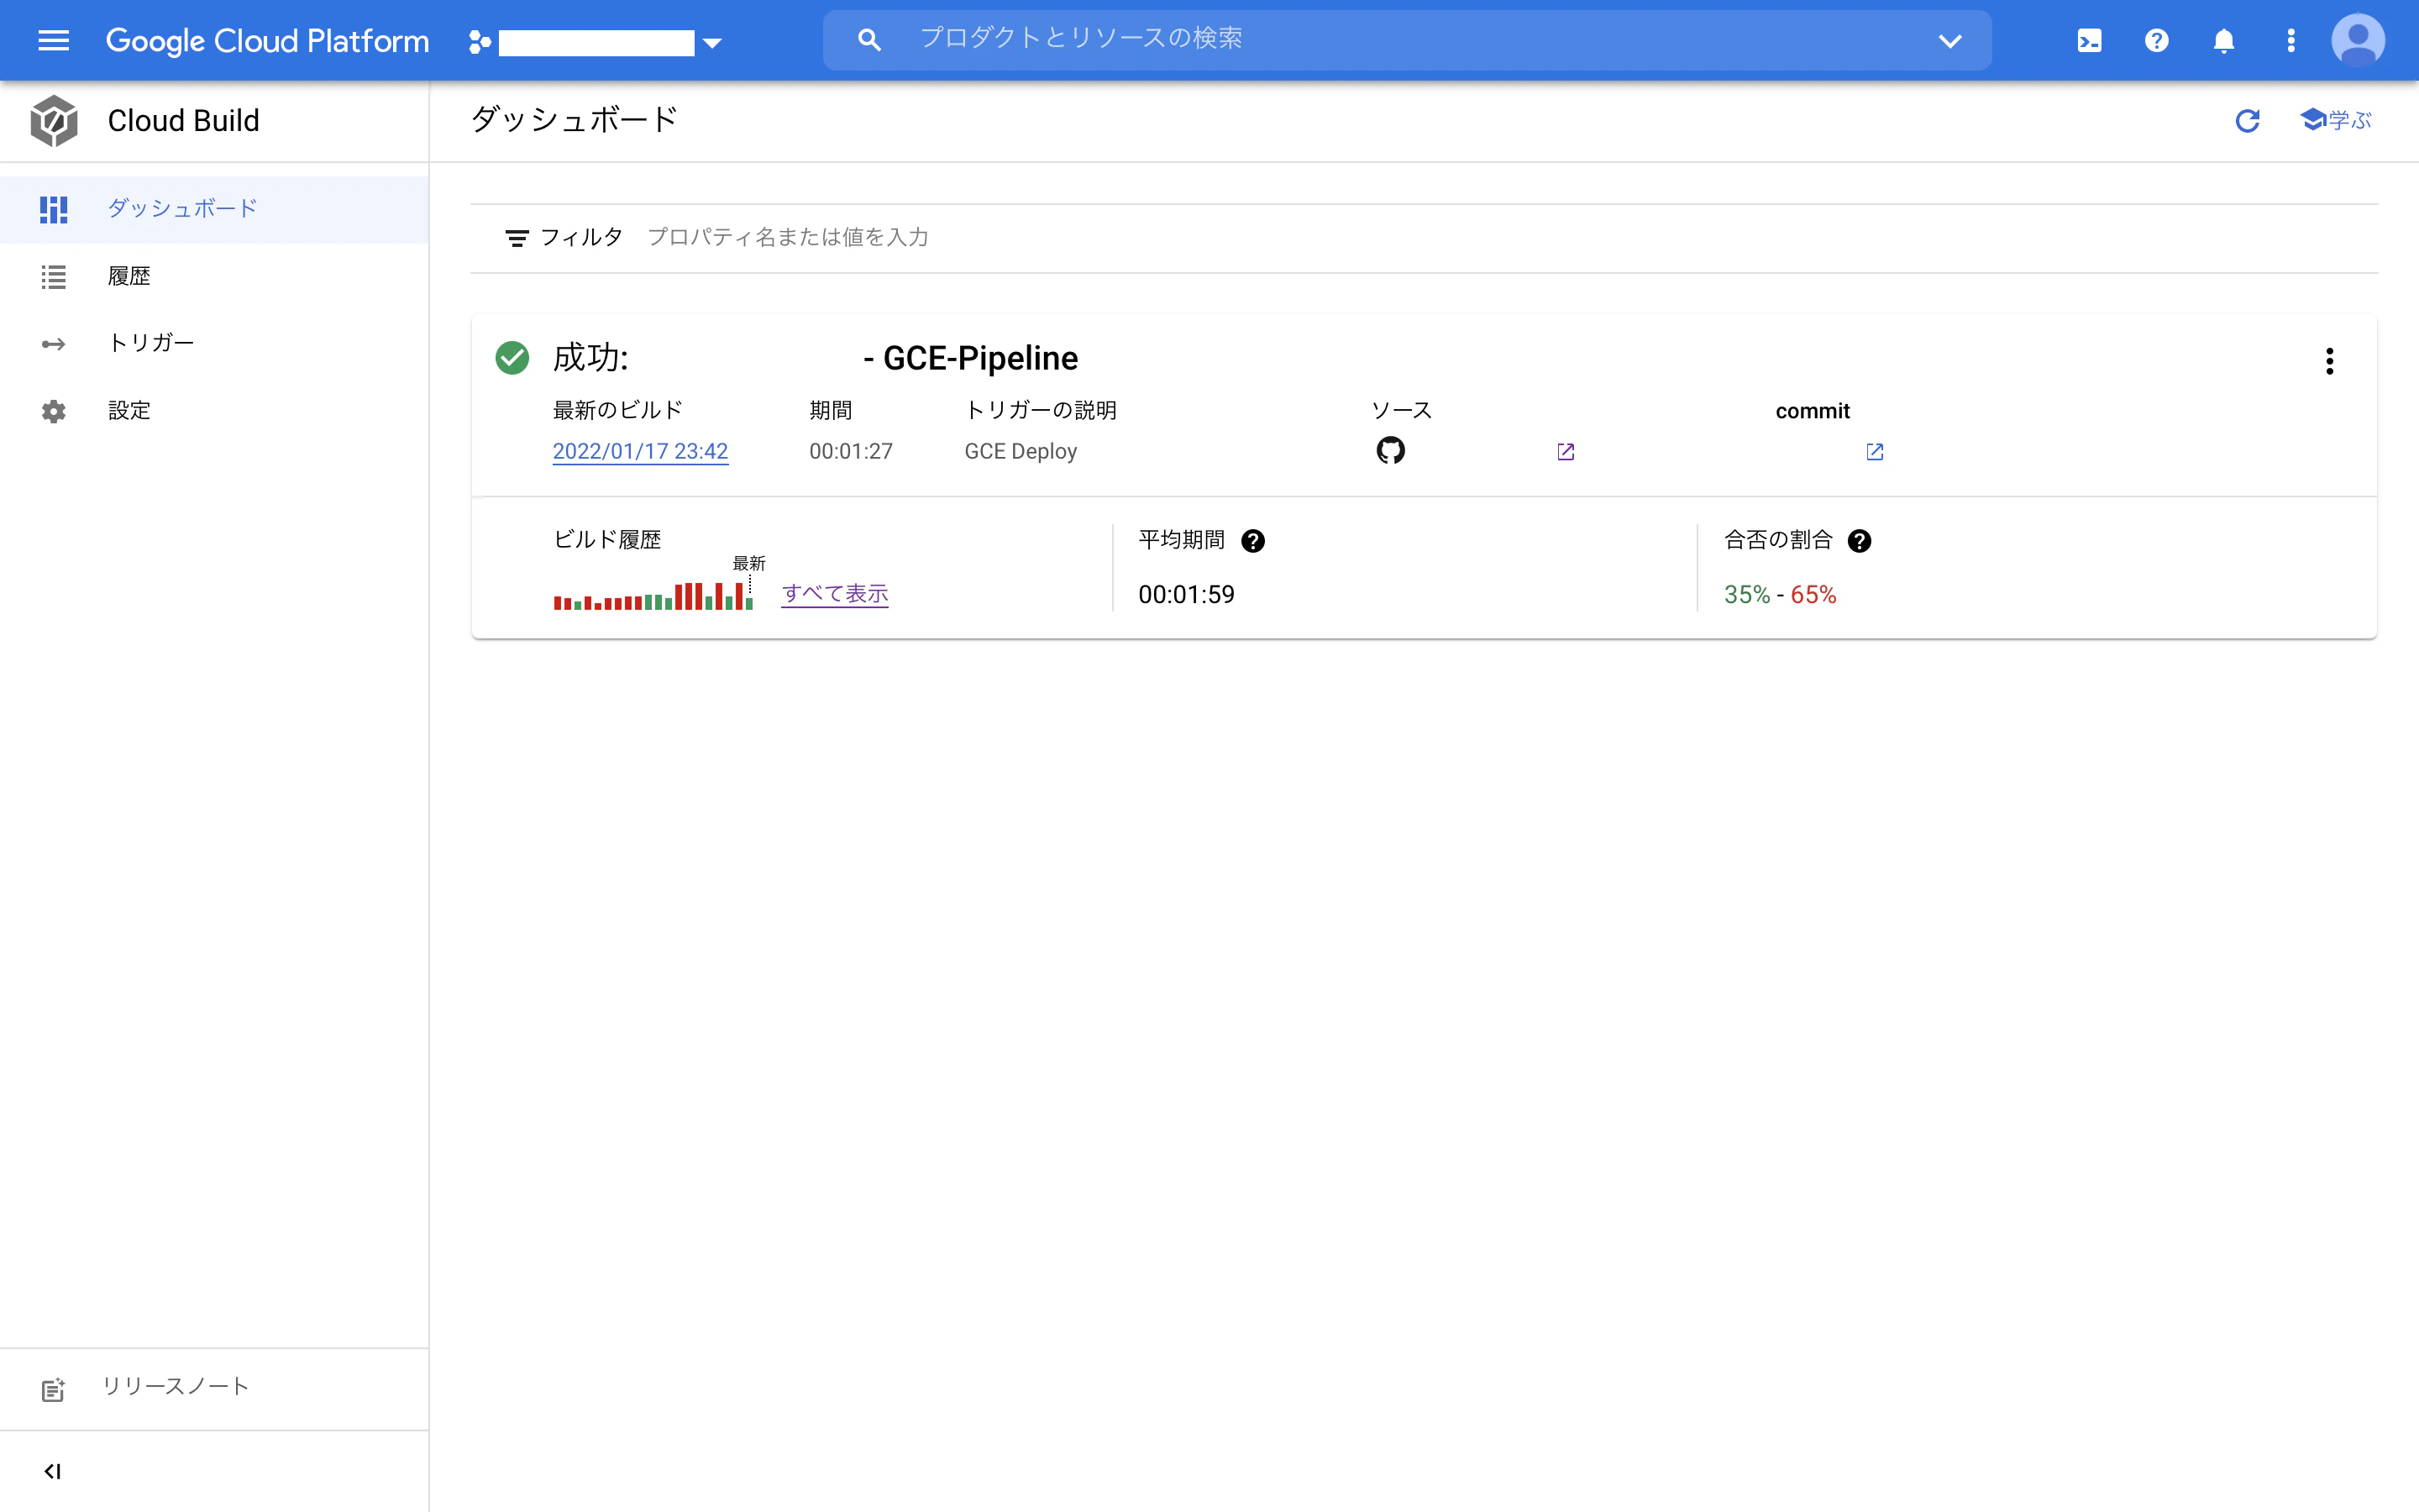Open the project selector dropdown

click(x=596, y=42)
